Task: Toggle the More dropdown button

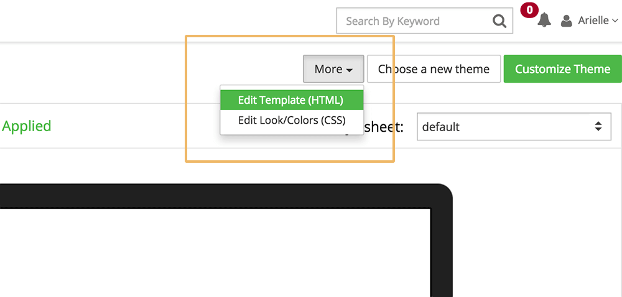Action: [x=333, y=69]
